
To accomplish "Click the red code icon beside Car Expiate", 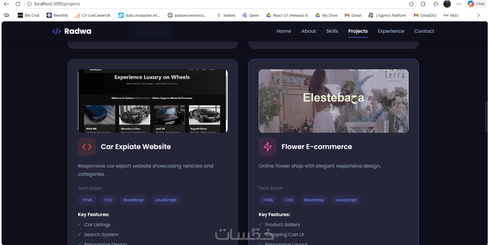I will point(87,147).
